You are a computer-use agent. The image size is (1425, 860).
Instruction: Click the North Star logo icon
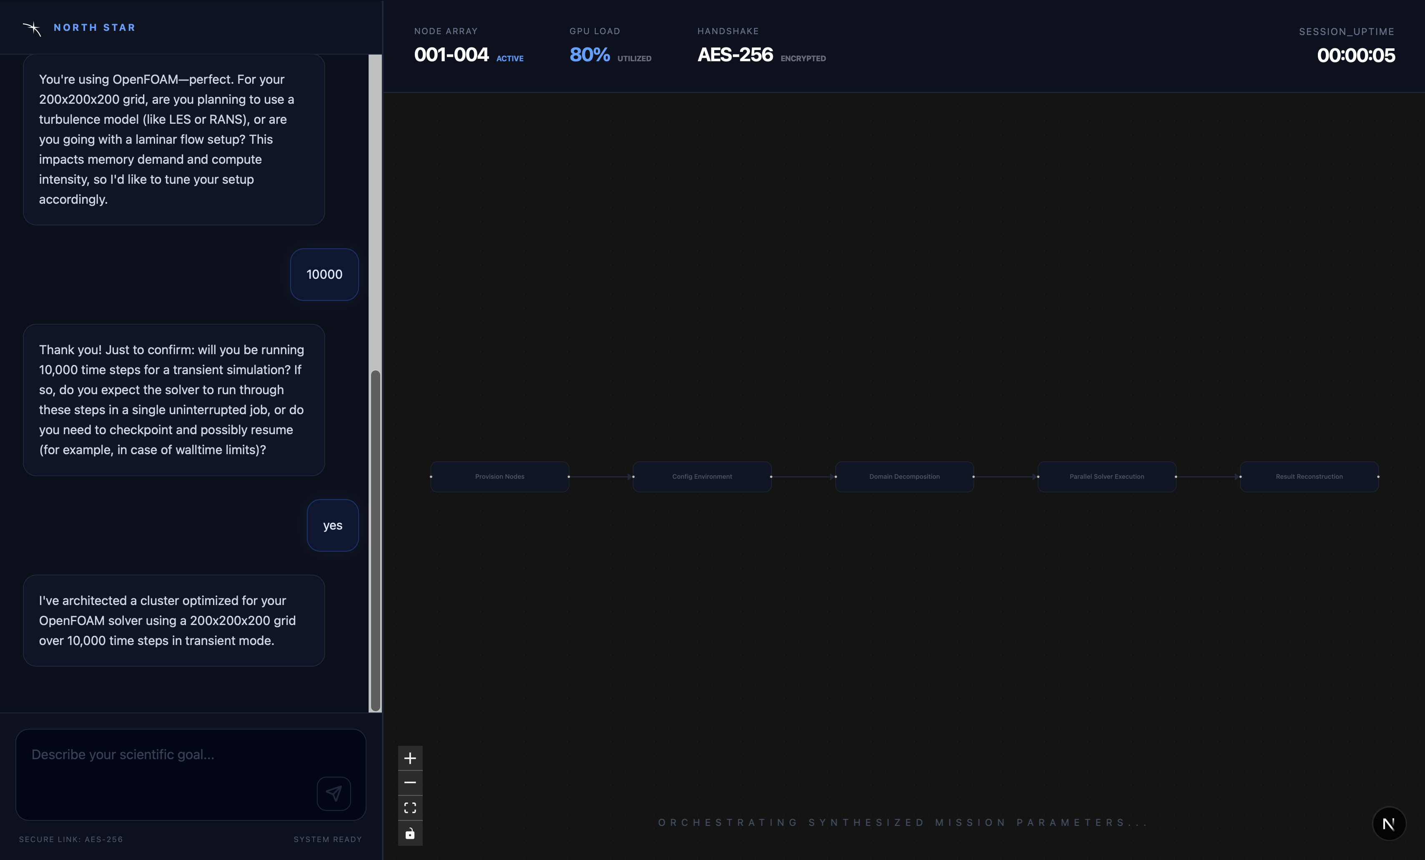tap(33, 28)
